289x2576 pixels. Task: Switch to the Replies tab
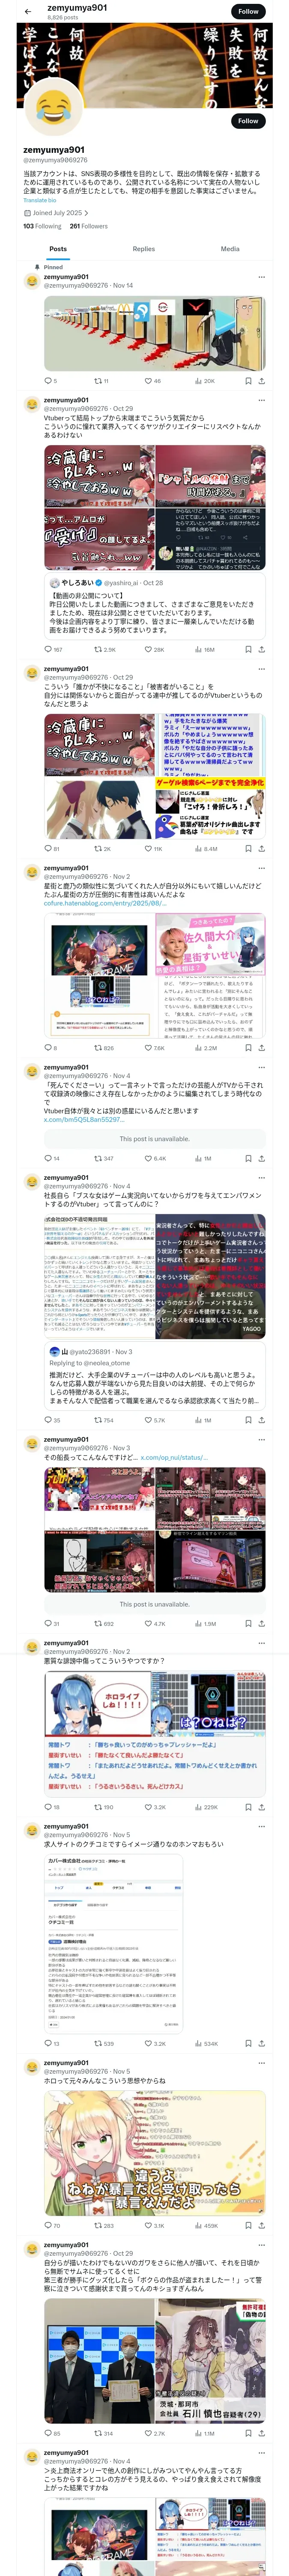point(143,249)
